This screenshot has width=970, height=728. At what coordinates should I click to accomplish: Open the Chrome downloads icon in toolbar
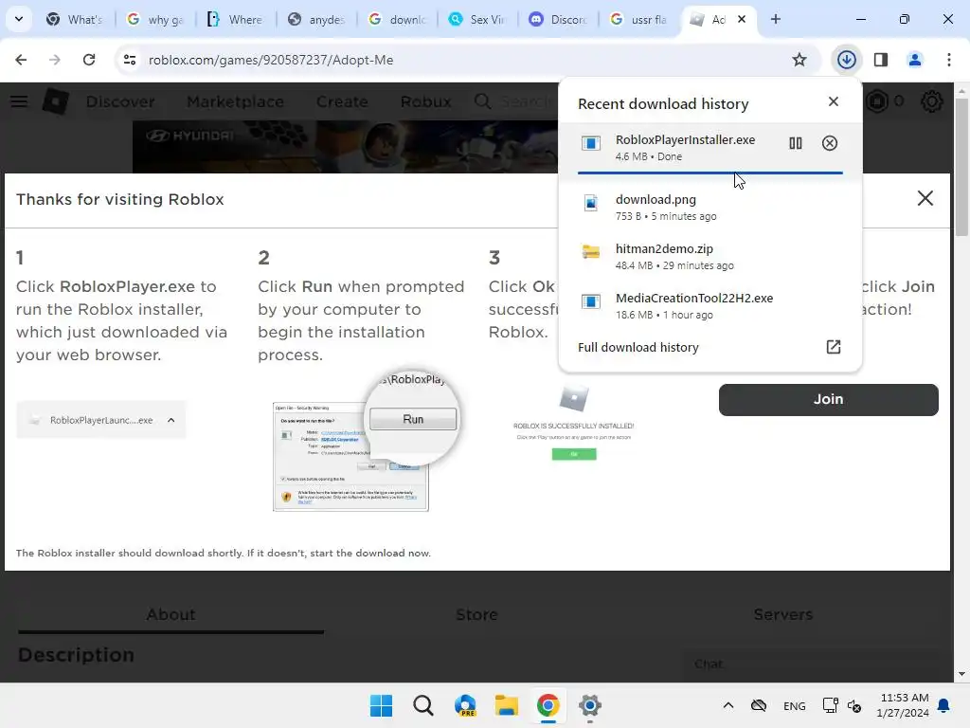click(846, 60)
